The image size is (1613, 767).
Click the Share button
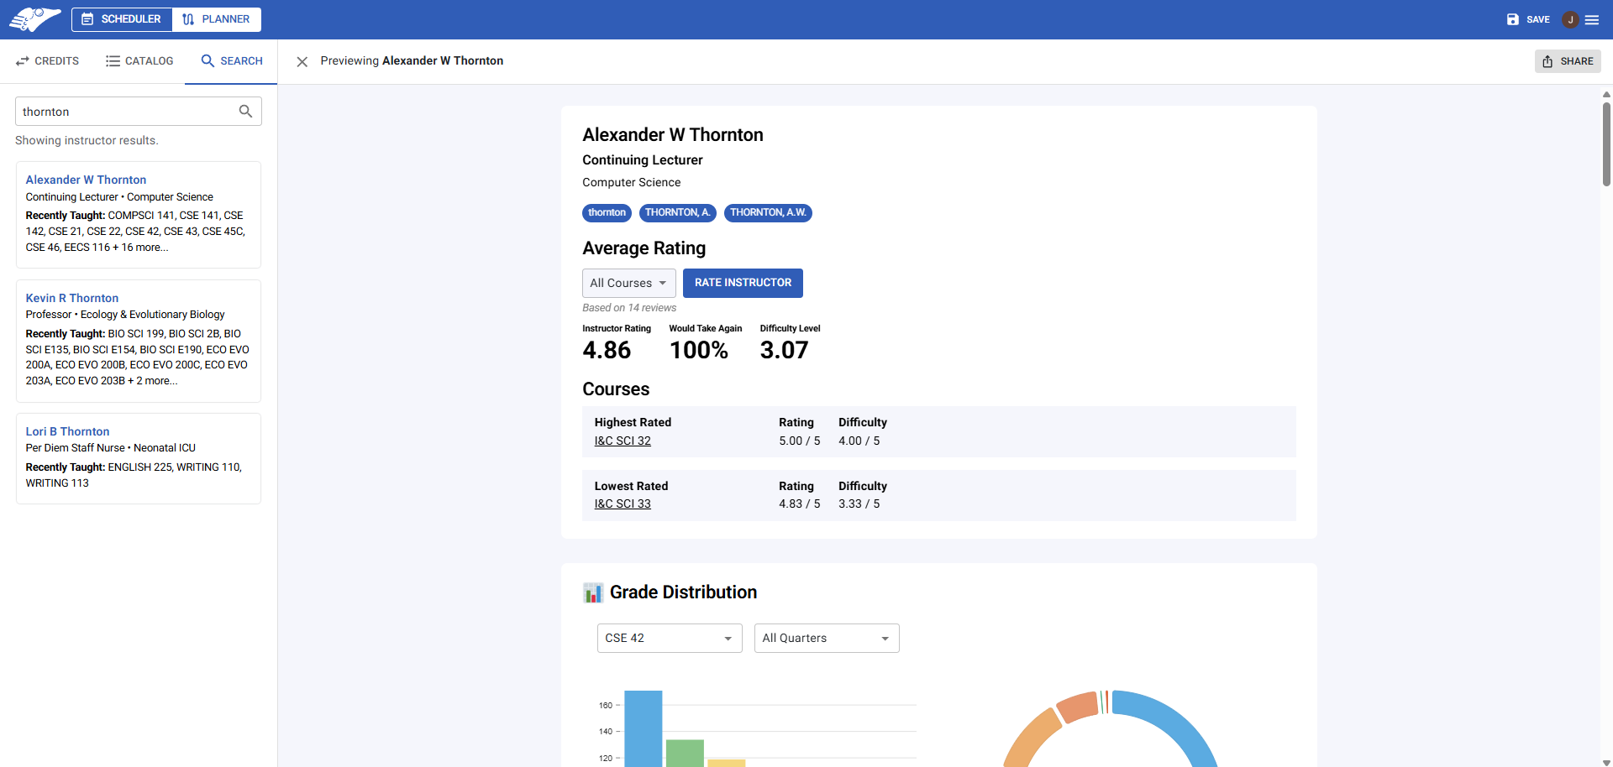click(1568, 61)
